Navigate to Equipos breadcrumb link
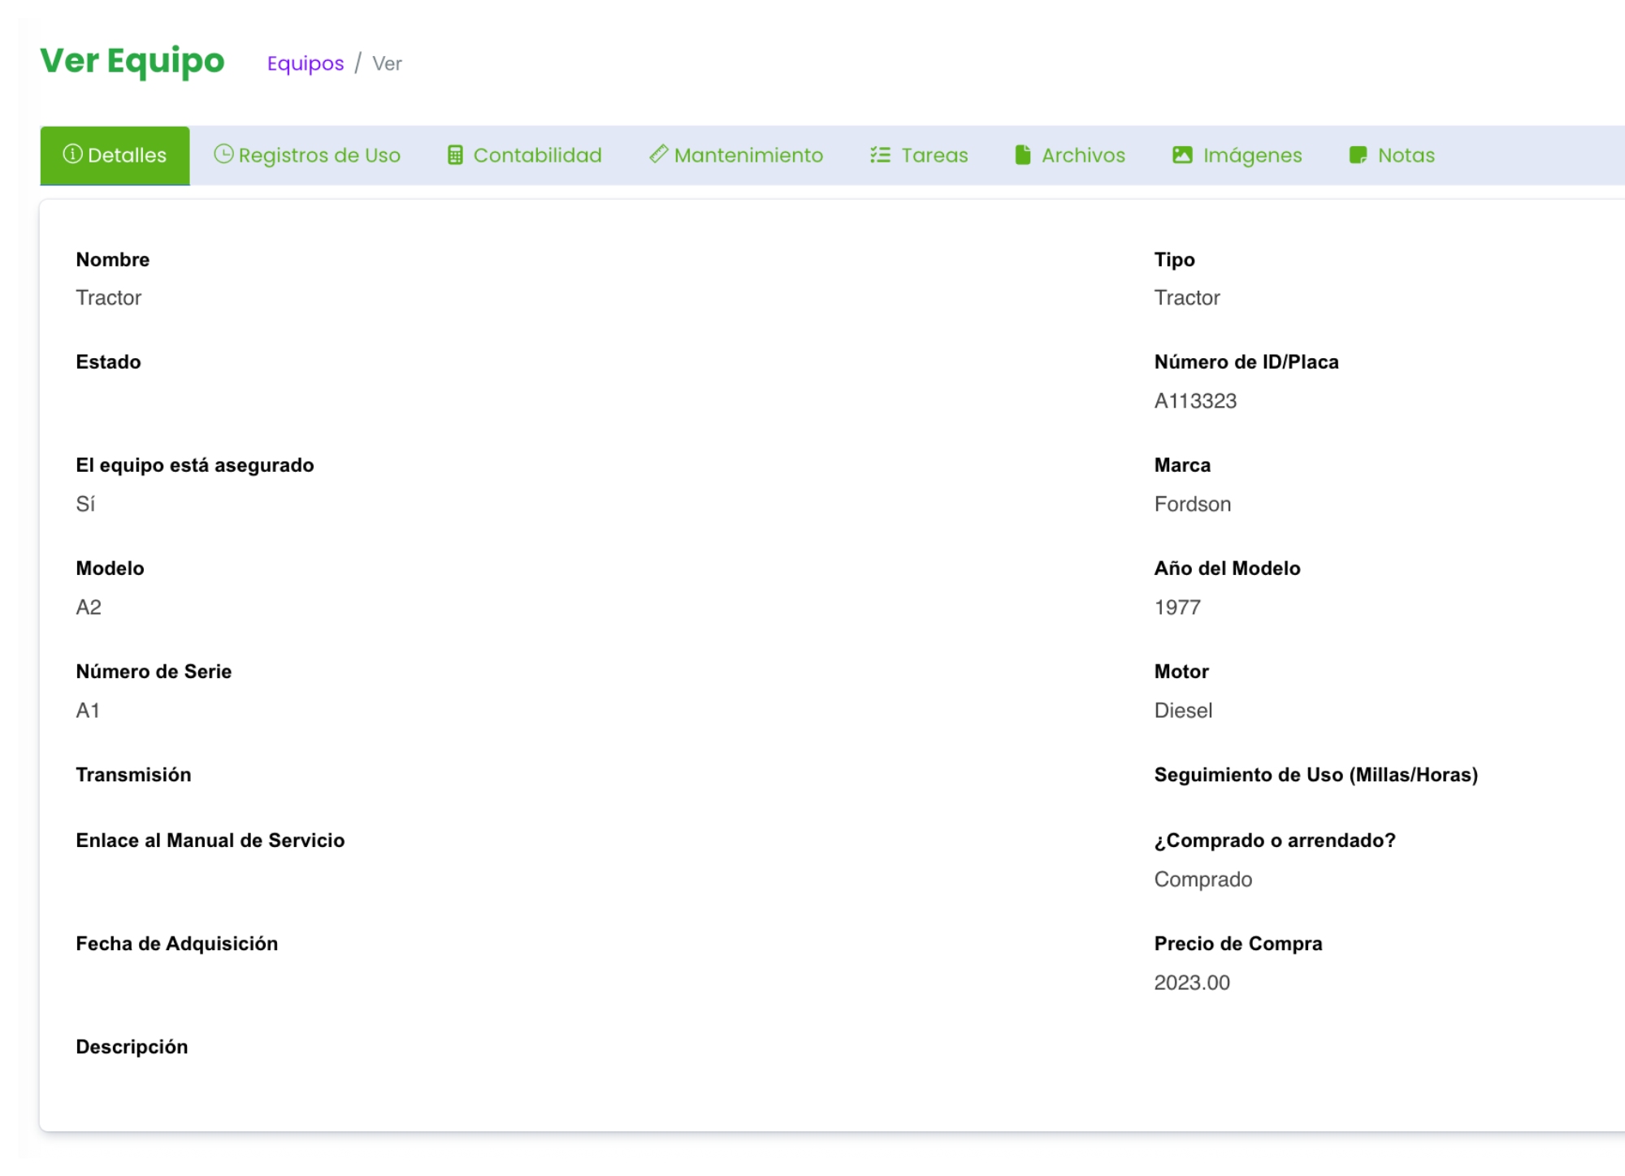Image resolution: width=1625 pixels, height=1176 pixels. tap(305, 63)
